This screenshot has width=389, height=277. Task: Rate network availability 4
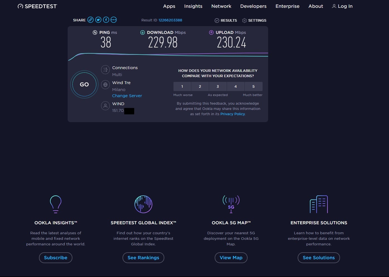236,87
